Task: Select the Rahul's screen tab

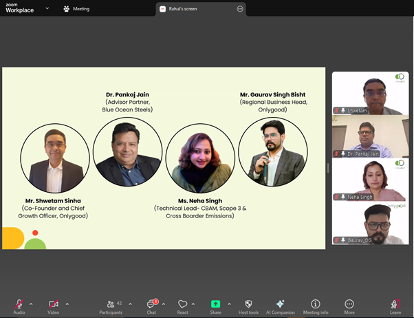Action: pyautogui.click(x=201, y=9)
